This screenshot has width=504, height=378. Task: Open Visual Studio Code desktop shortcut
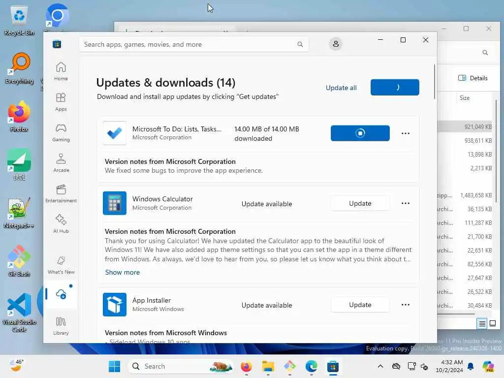click(x=19, y=313)
